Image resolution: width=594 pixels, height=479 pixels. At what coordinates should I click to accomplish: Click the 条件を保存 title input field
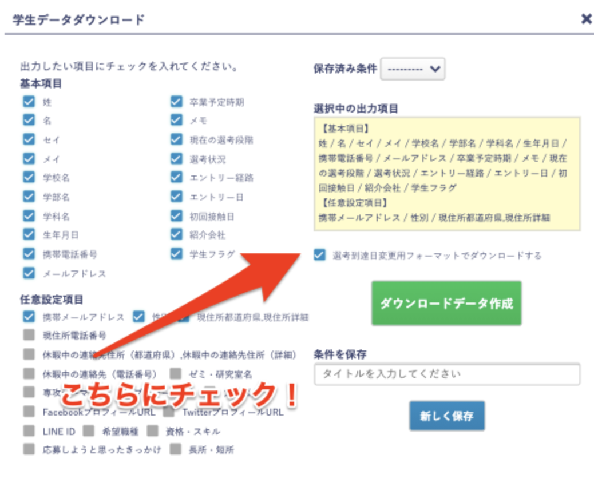coord(446,374)
